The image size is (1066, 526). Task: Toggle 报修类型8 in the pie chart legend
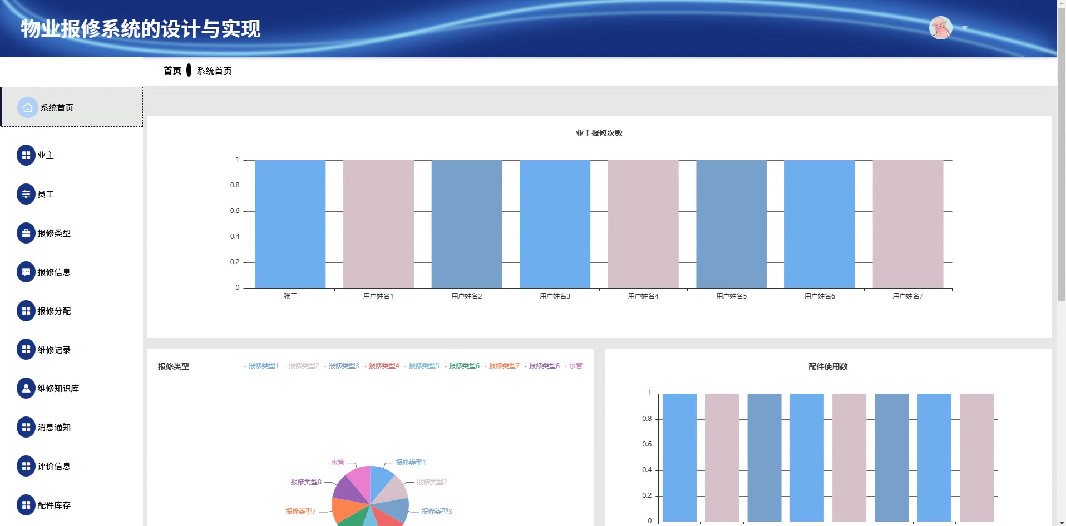pyautogui.click(x=542, y=366)
